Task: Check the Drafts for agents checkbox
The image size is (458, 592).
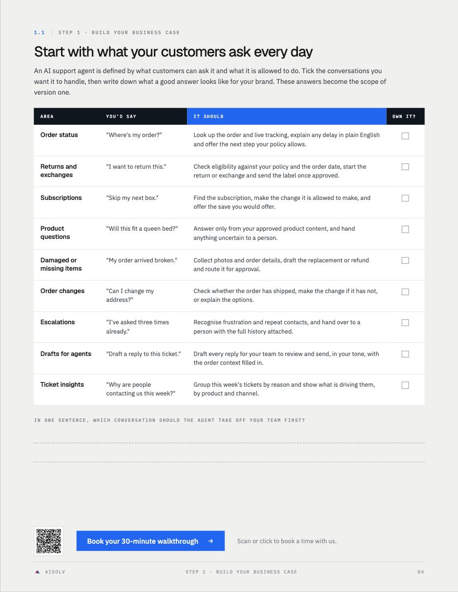Action: (405, 354)
